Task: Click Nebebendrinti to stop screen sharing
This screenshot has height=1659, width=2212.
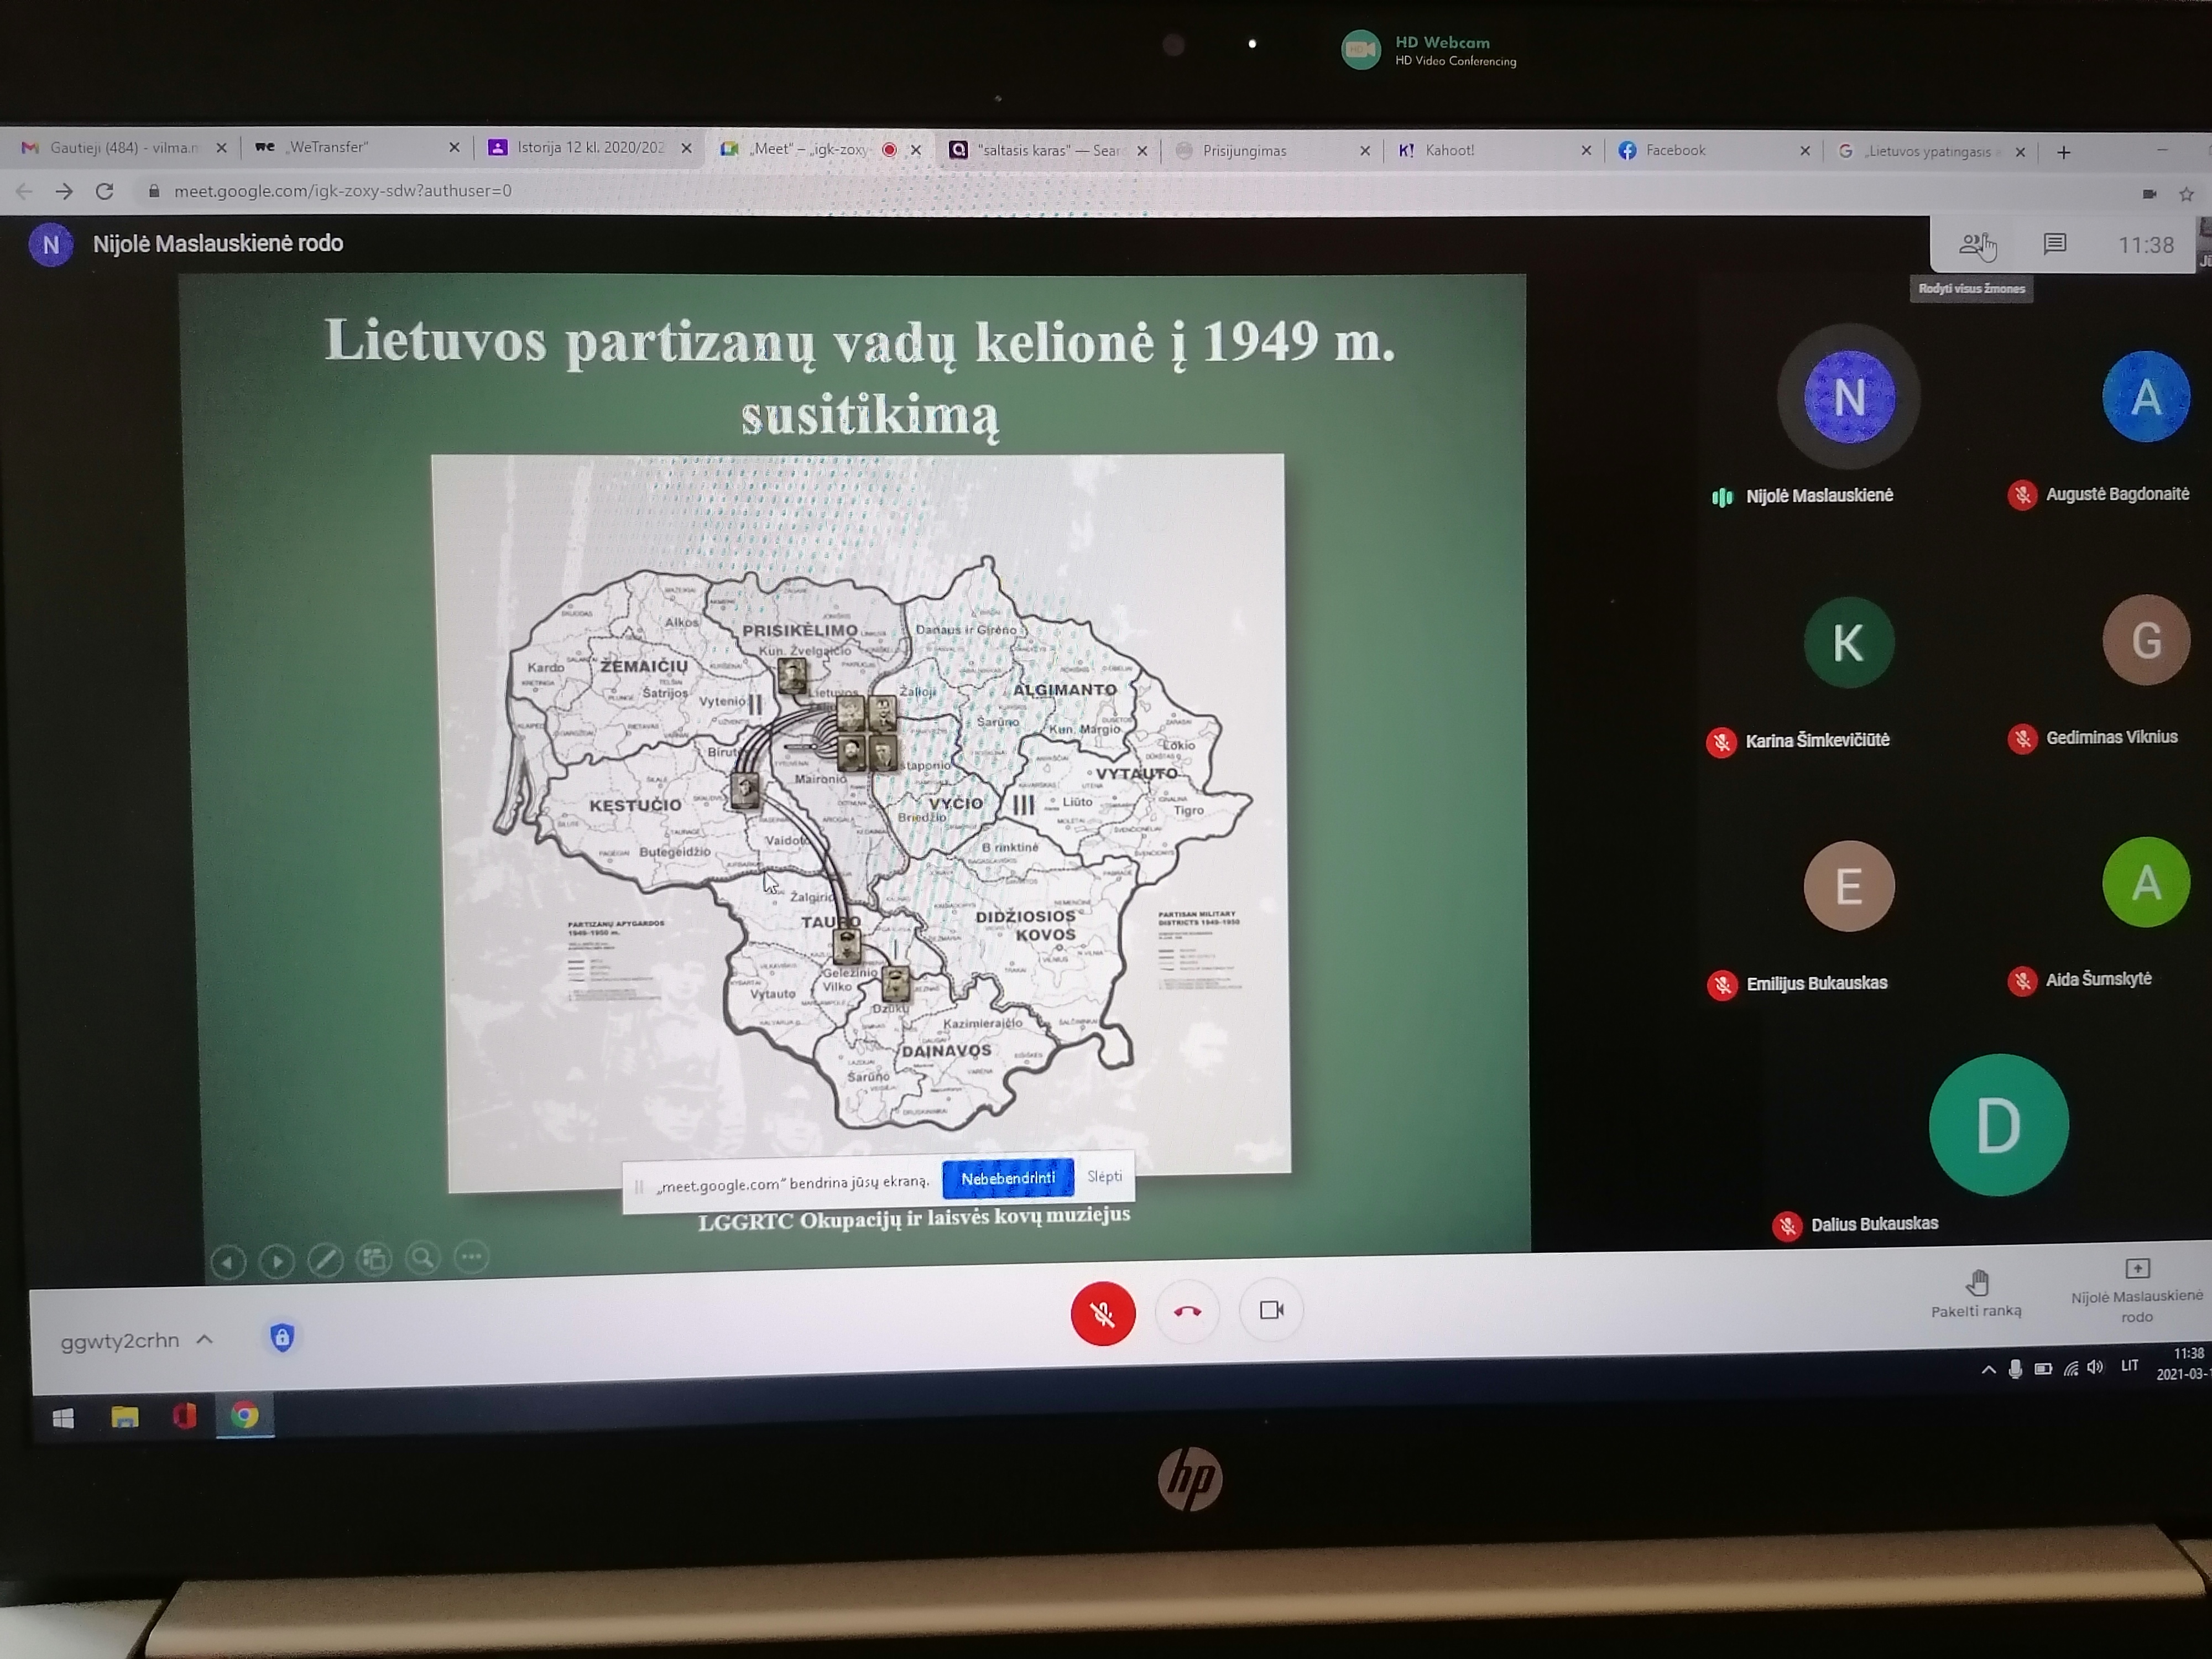Action: [1008, 1178]
